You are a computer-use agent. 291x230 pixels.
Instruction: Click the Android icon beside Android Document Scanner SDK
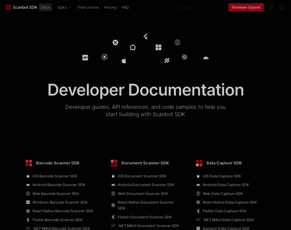click(113, 185)
